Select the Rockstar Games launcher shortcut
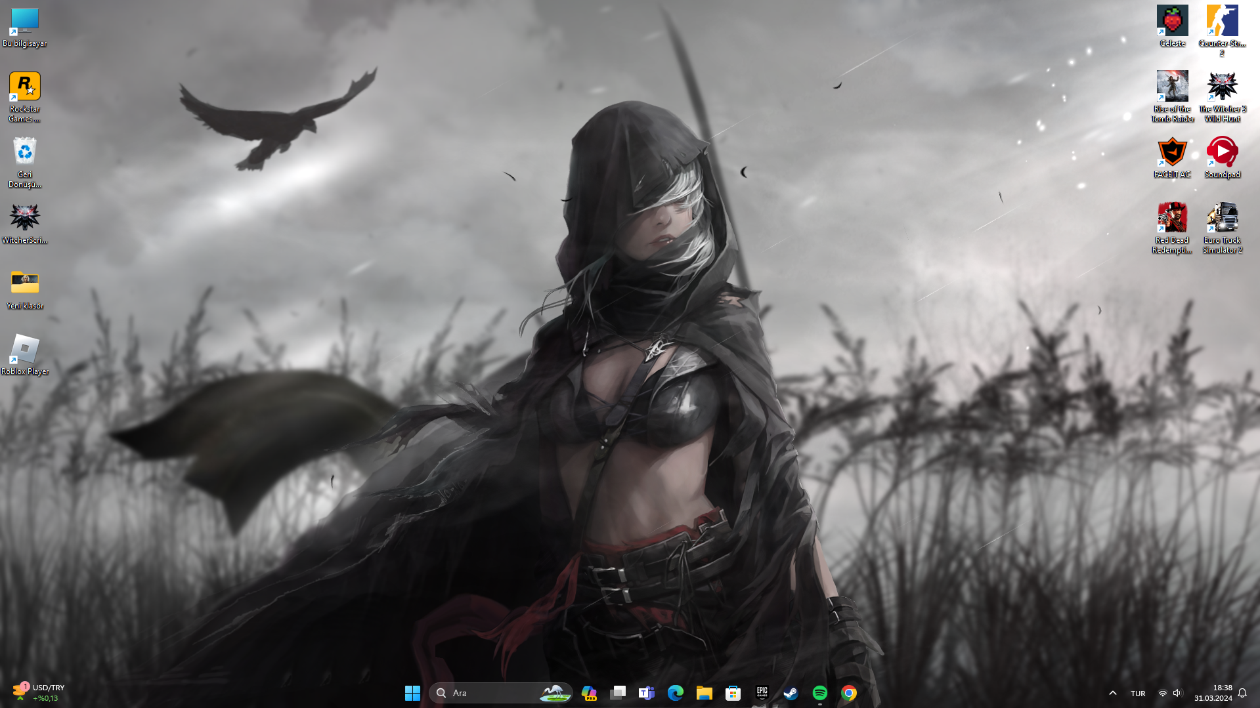Viewport: 1260px width, 708px height. tap(25, 97)
